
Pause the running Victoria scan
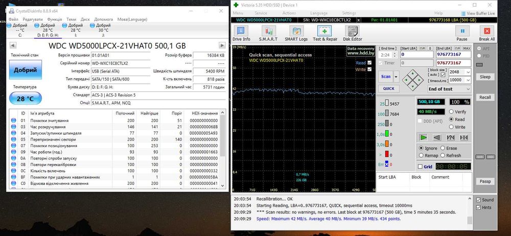(x=462, y=34)
